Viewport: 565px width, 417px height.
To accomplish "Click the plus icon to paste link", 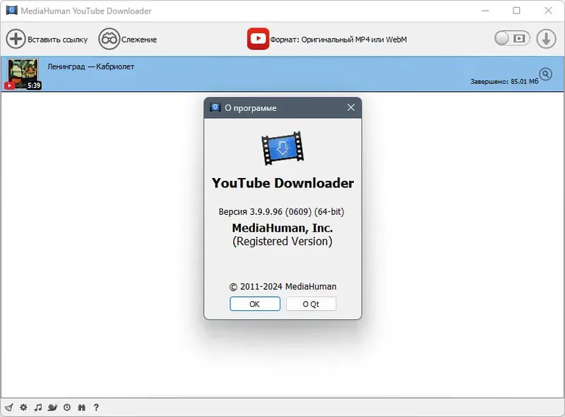I will click(x=16, y=39).
